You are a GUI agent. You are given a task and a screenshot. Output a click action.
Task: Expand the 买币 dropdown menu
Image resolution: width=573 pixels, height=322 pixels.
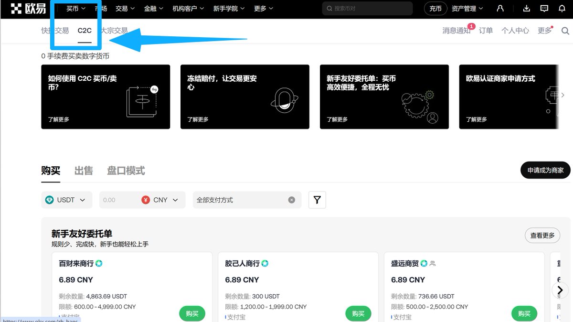(x=76, y=9)
